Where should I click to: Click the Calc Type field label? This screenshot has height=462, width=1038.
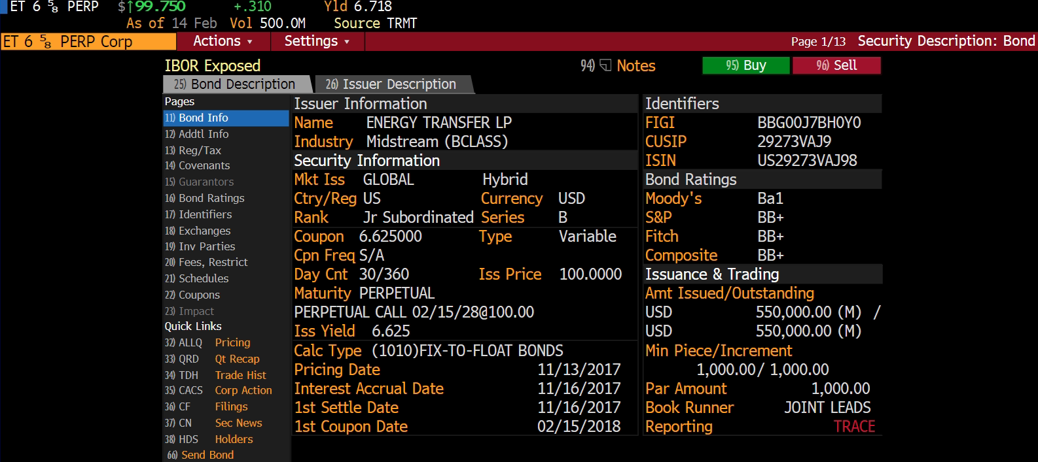pyautogui.click(x=328, y=351)
